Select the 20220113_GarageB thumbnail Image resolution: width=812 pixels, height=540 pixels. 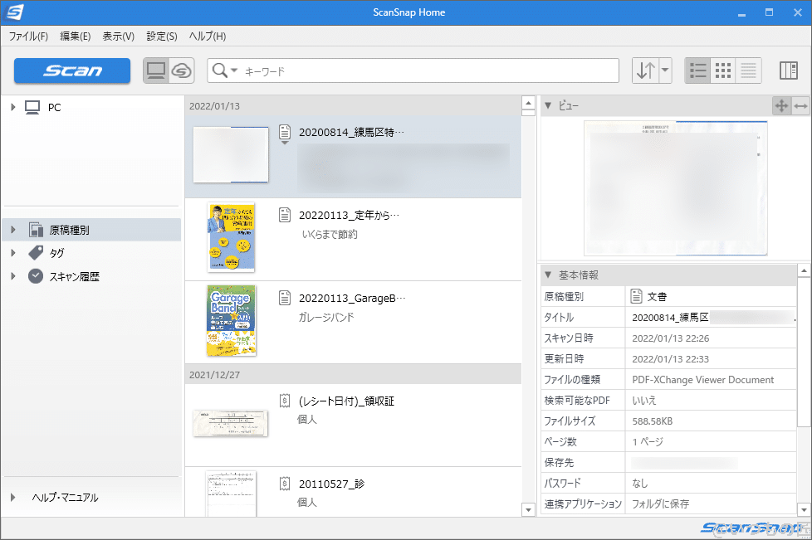point(231,321)
